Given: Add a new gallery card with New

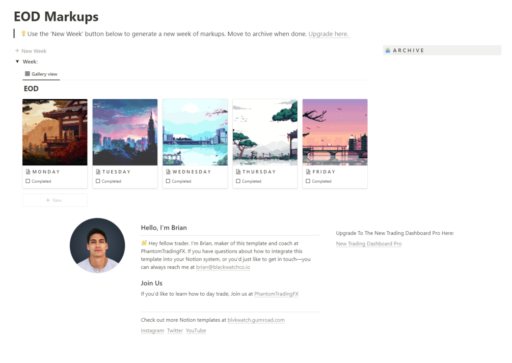Looking at the screenshot, I should (x=55, y=200).
